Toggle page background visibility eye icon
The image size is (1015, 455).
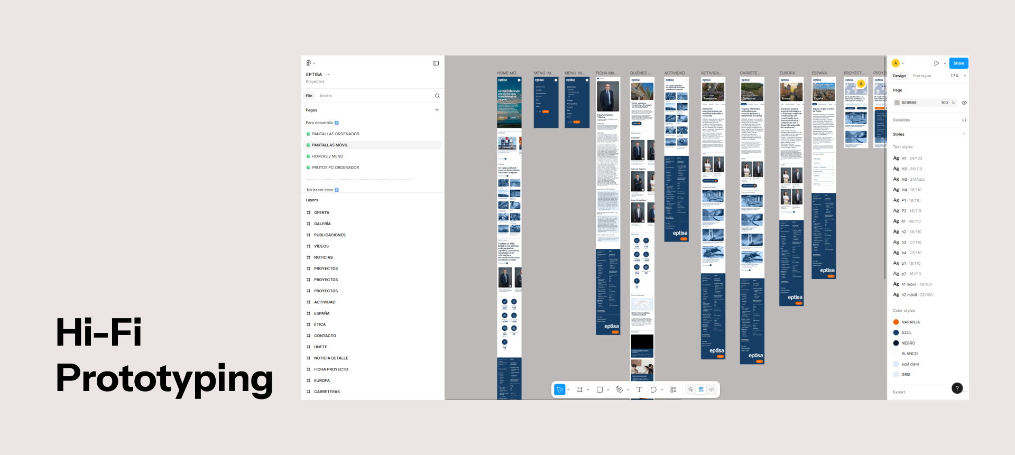[964, 103]
